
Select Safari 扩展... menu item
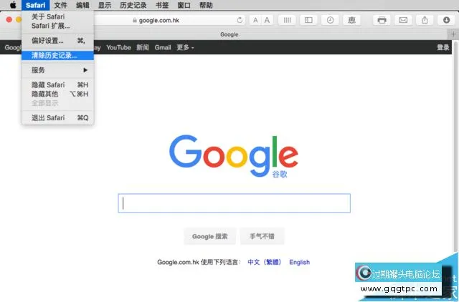click(x=57, y=26)
